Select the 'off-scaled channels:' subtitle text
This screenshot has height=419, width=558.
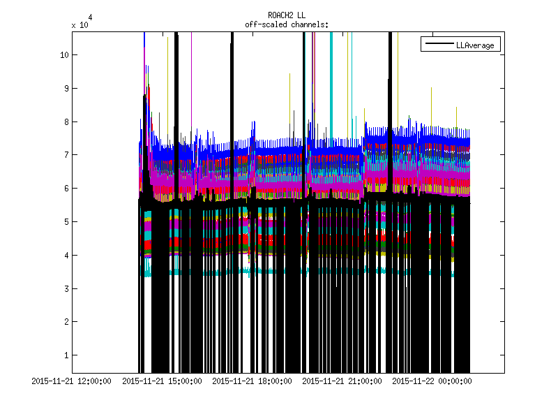point(287,24)
